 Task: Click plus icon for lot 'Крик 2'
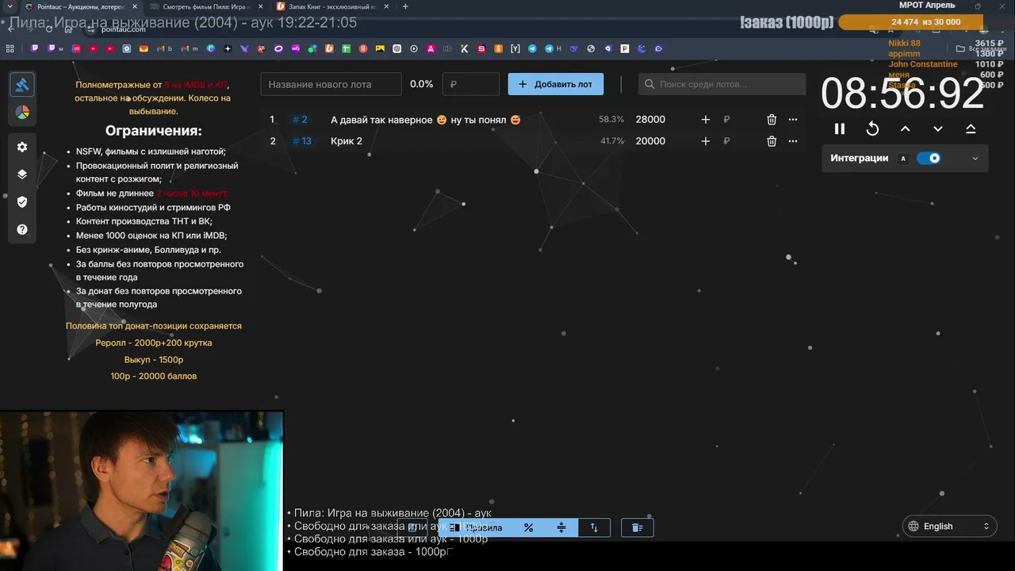pos(706,141)
